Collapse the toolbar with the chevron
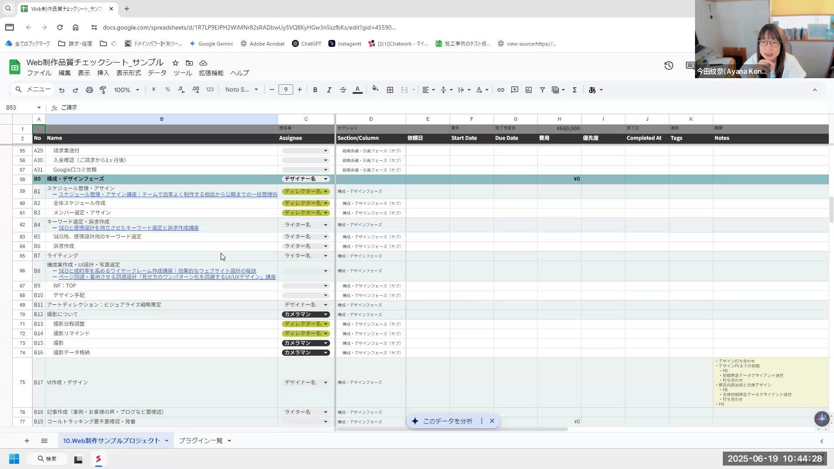The height and width of the screenshot is (469, 834). [814, 90]
